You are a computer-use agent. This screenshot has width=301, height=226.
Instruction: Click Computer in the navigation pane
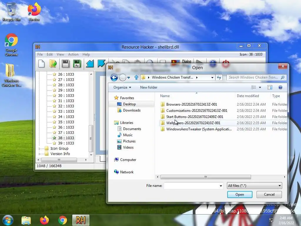click(128, 160)
